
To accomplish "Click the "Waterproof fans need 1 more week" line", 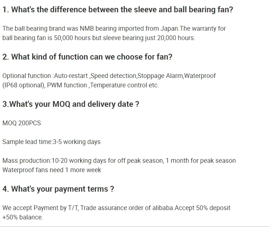I will (52, 170).
